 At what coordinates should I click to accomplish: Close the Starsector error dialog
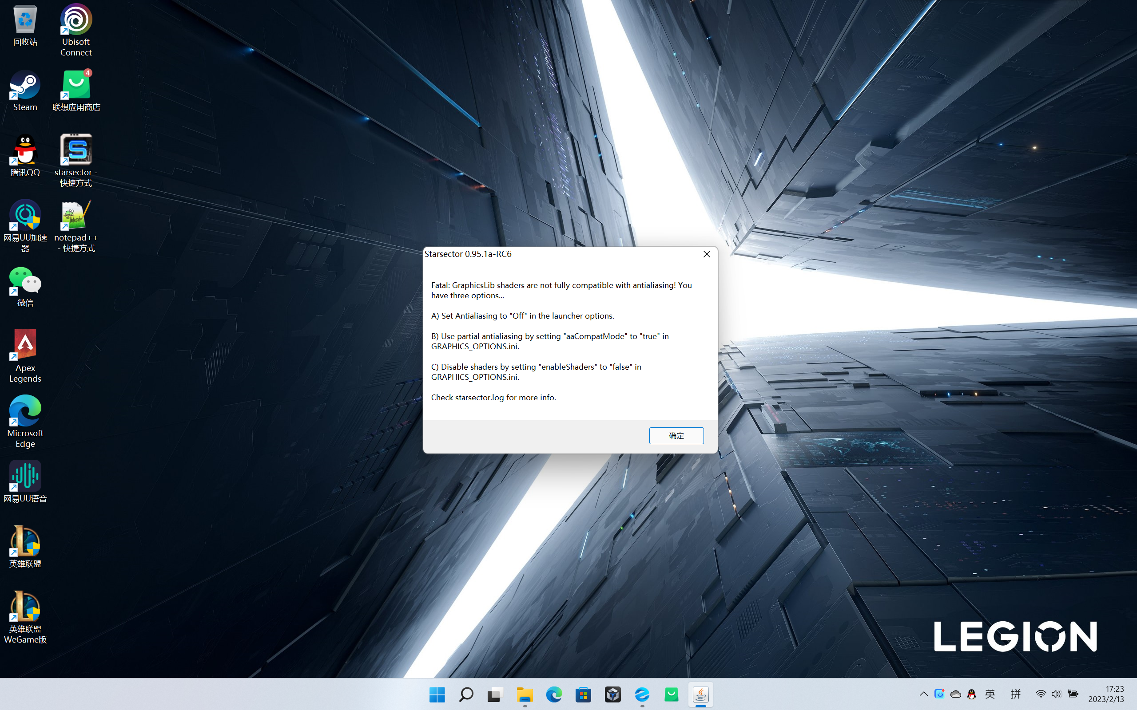click(706, 254)
